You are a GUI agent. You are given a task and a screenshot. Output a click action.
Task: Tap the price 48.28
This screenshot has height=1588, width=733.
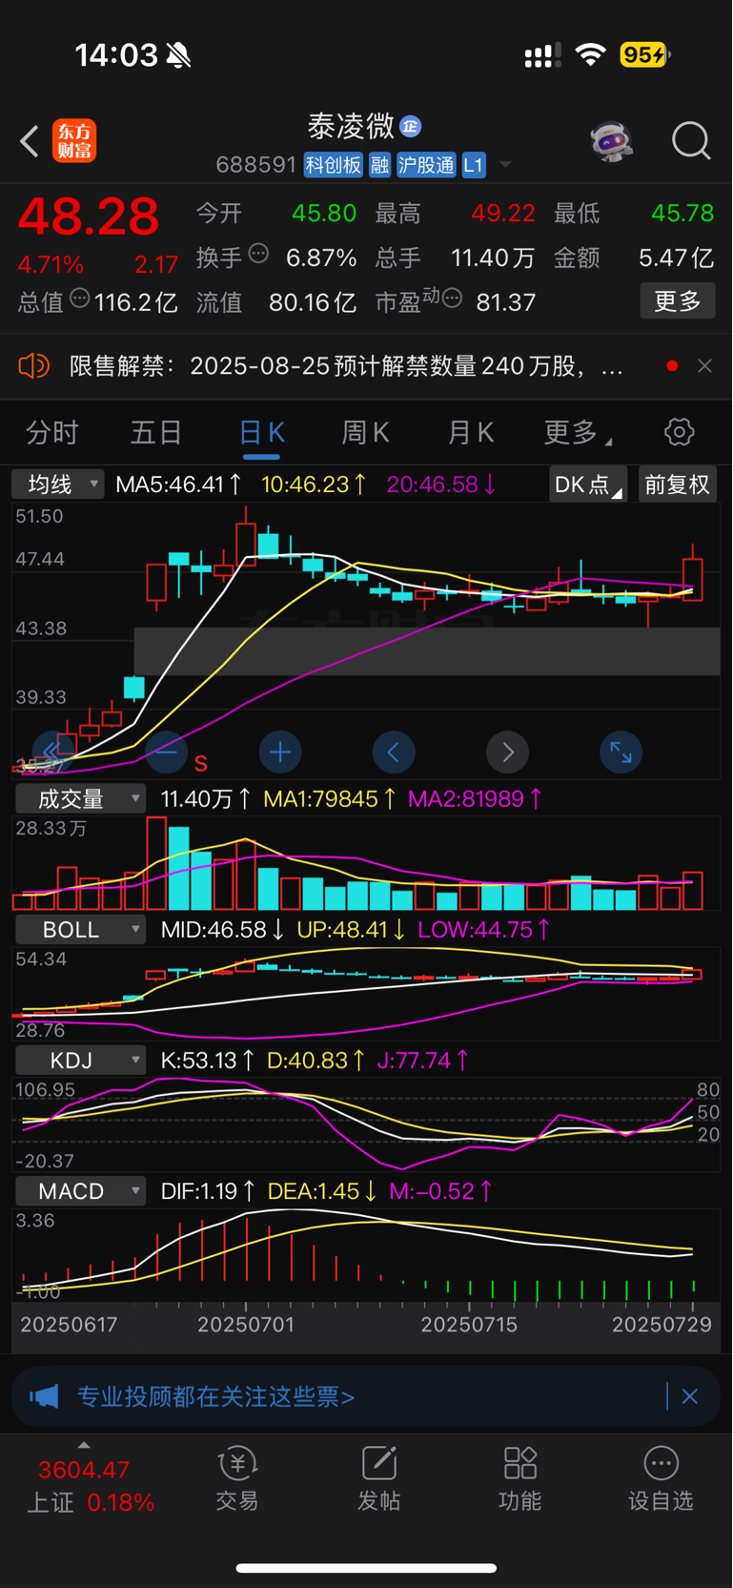click(89, 217)
